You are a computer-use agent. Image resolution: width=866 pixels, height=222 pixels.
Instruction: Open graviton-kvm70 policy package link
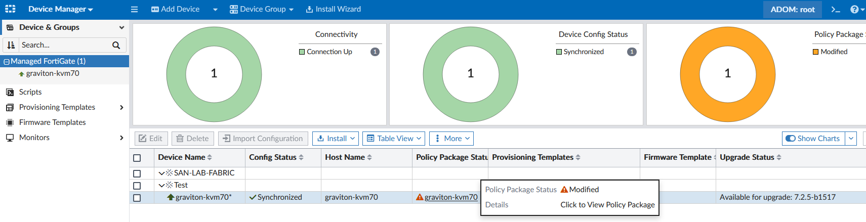[450, 197]
